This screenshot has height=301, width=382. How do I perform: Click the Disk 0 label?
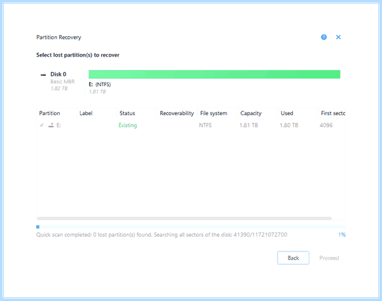coord(58,74)
